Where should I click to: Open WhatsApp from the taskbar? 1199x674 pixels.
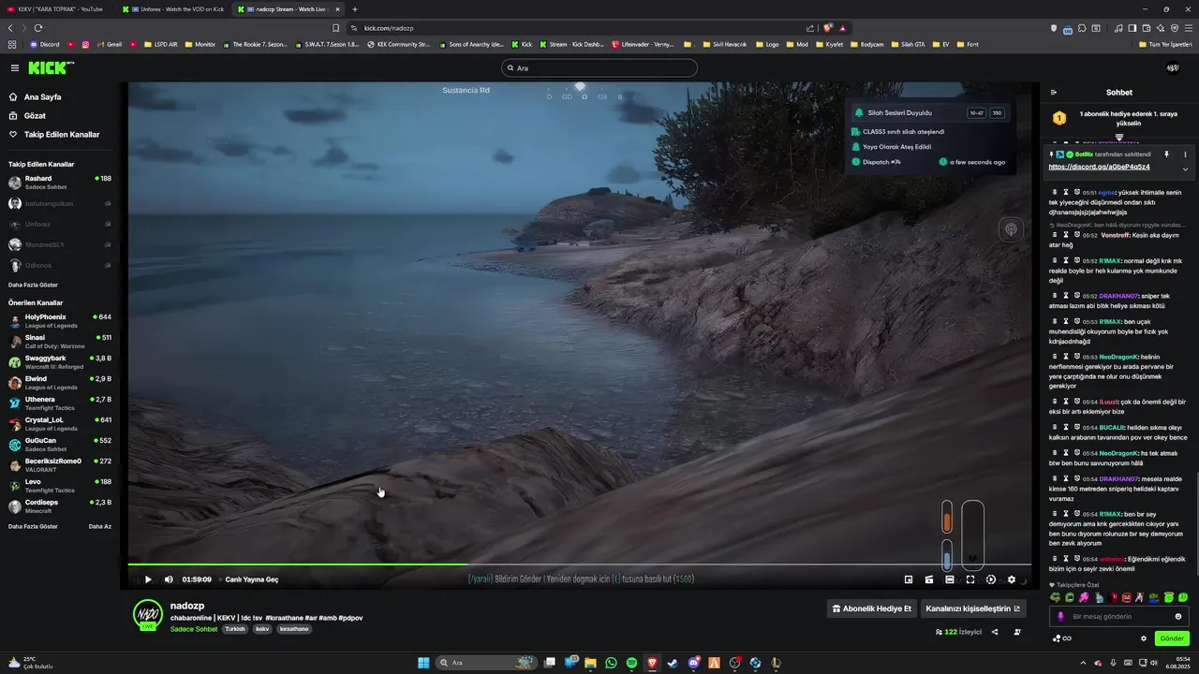click(611, 663)
